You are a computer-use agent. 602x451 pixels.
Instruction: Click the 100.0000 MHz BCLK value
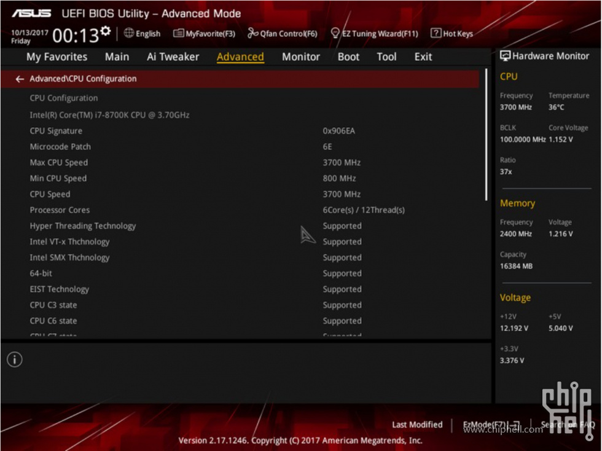[523, 139]
